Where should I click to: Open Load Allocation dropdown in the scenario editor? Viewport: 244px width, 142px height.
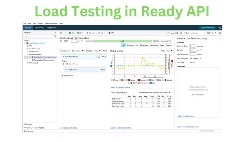(x=78, y=51)
